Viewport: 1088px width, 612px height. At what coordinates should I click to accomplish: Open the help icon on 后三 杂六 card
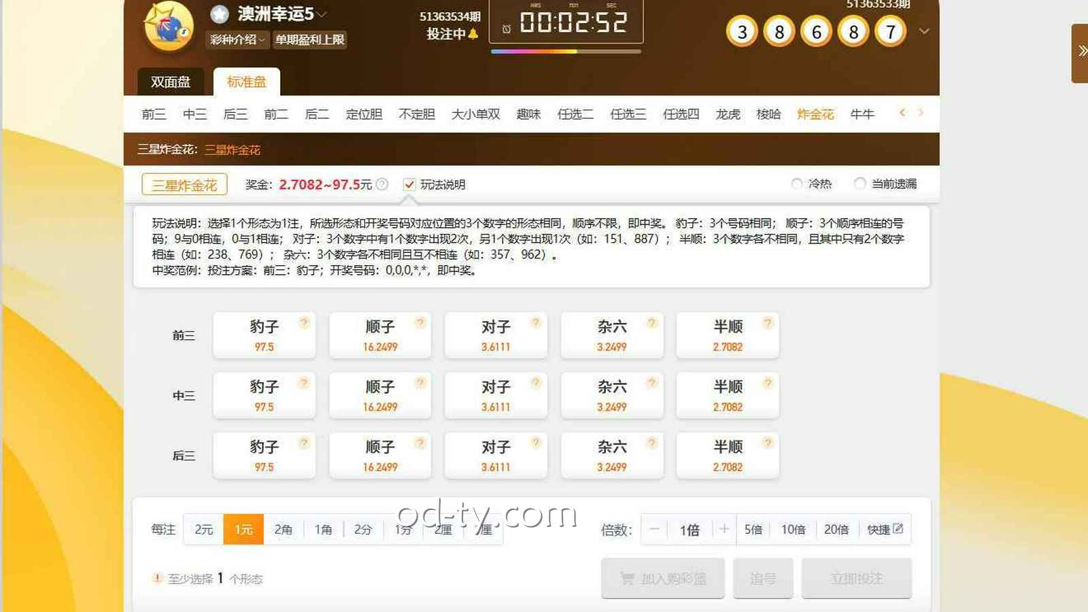pos(652,443)
